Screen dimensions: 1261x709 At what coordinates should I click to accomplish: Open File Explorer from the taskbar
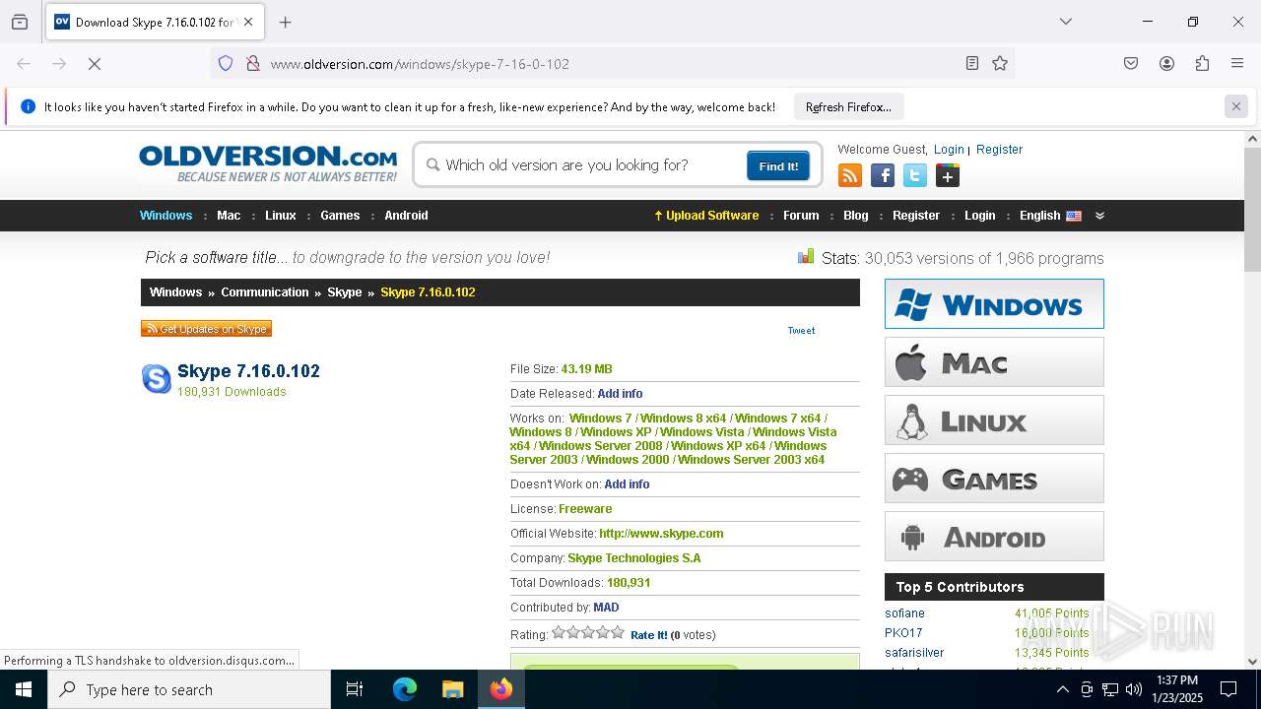[453, 689]
